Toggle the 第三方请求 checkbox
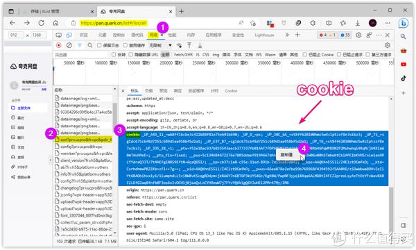The width and height of the screenshot is (416, 250). click(367, 54)
